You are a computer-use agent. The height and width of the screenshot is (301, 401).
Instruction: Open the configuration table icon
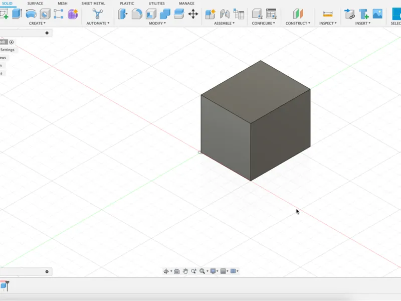point(271,14)
